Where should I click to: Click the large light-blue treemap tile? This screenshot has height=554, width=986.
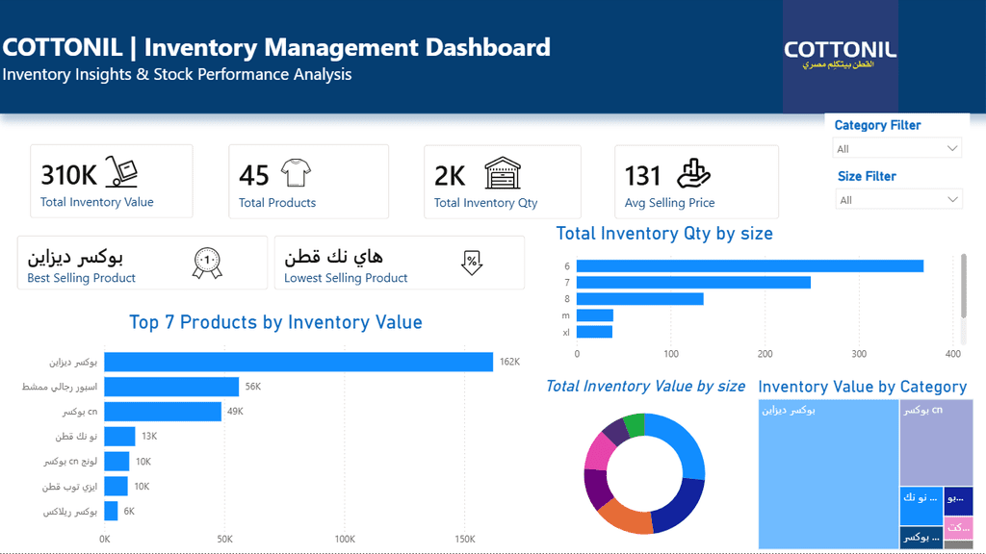click(828, 474)
